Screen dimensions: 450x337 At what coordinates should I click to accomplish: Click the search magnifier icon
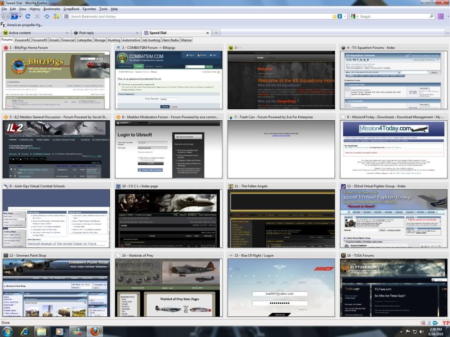[432, 16]
